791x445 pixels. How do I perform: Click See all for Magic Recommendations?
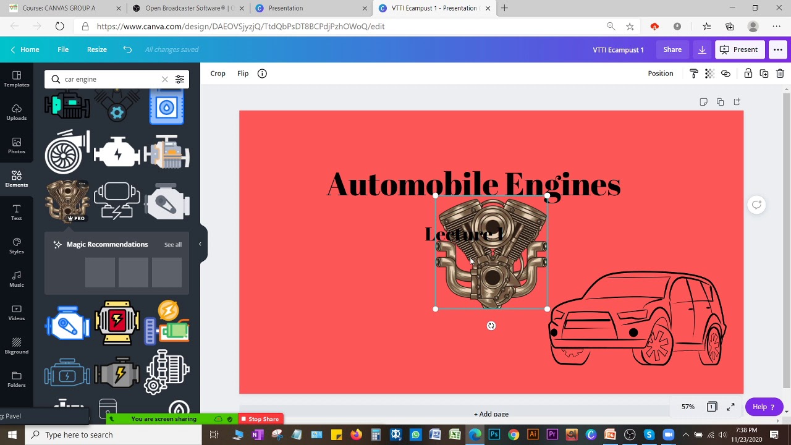click(x=173, y=245)
